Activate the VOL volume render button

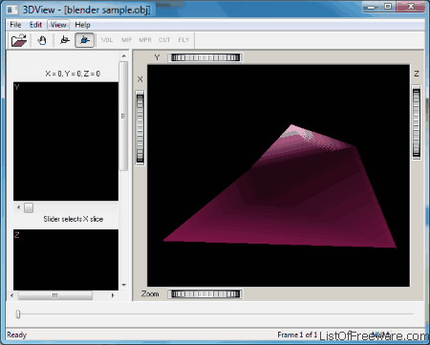pos(107,40)
